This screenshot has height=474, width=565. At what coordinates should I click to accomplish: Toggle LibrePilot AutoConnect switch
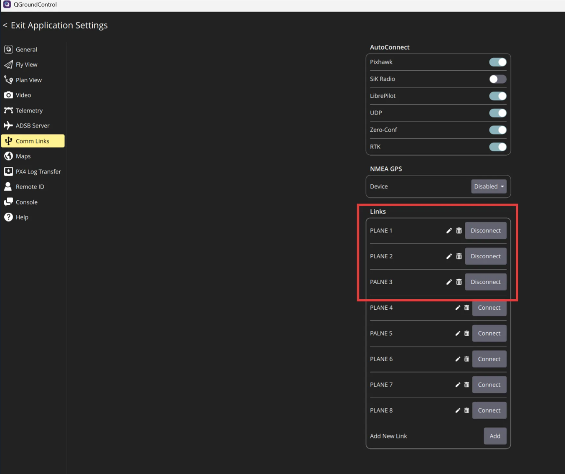(x=498, y=96)
